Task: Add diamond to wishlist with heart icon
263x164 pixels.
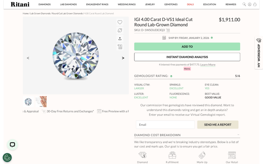Action: 120,22
